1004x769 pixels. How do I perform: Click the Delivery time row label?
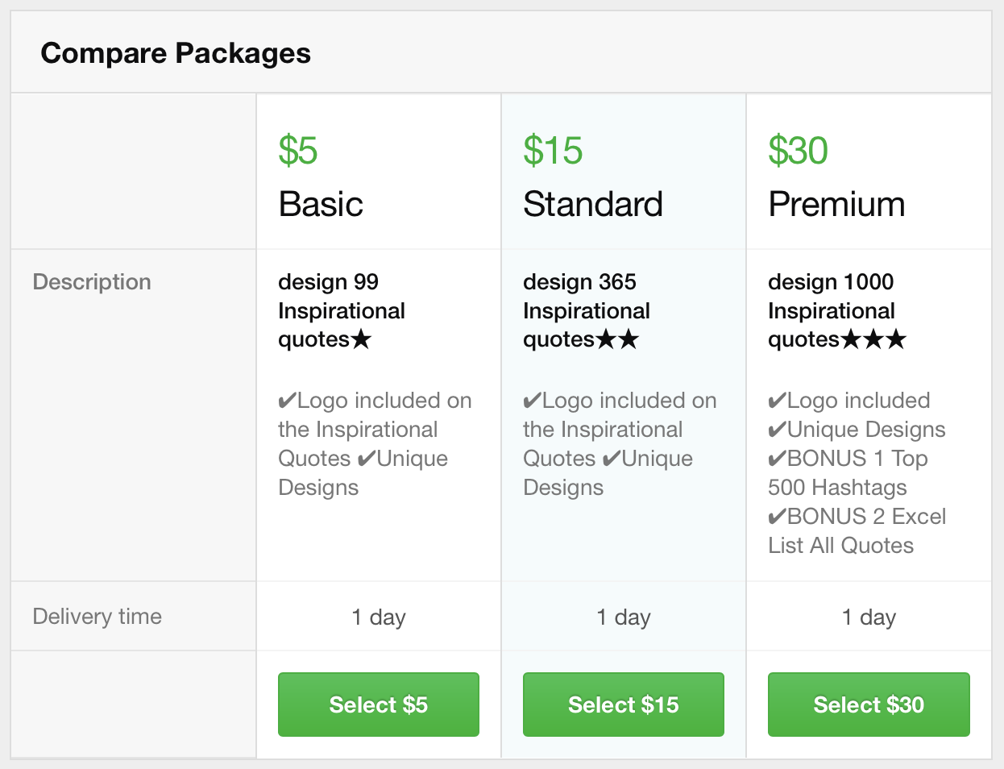(x=97, y=617)
